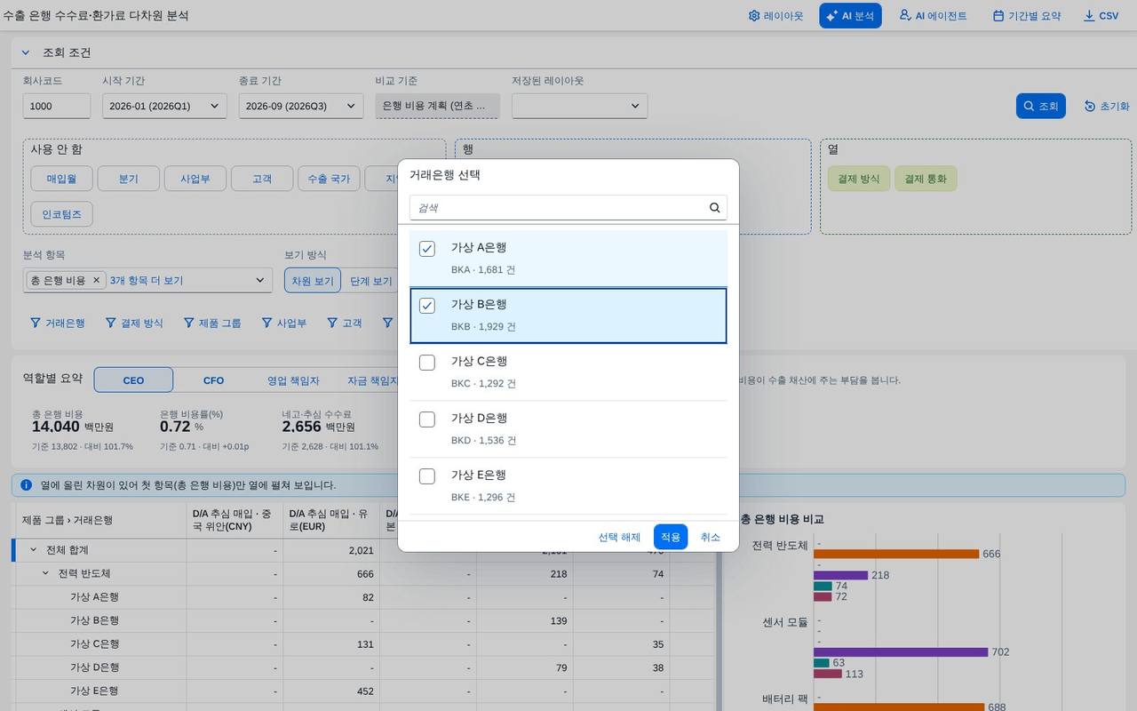Remove the 총 은행 비용 chip

pos(97,280)
